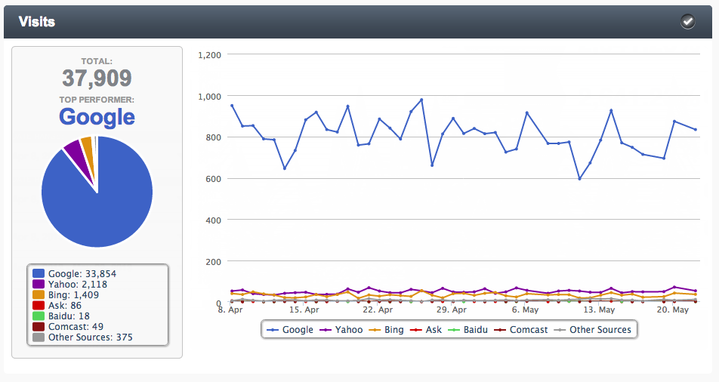Select the orange Bing pie slice
Screen dimensions: 719x382
click(x=87, y=145)
